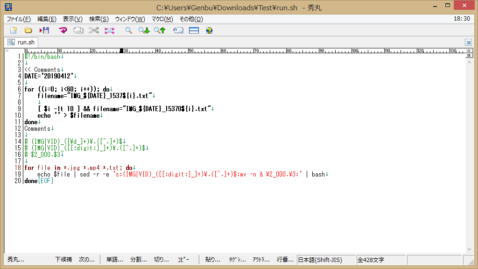Click the 分割... button in the bottom bar
The height and width of the screenshot is (269, 478).
coord(138,260)
